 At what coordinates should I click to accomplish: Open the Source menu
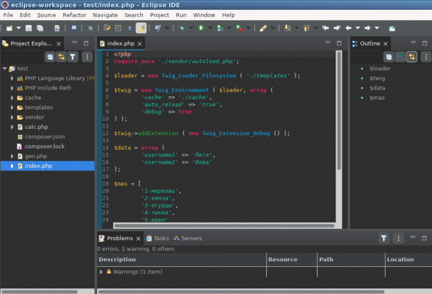point(46,15)
